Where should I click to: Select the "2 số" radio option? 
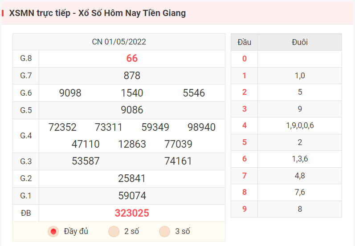click(x=114, y=231)
